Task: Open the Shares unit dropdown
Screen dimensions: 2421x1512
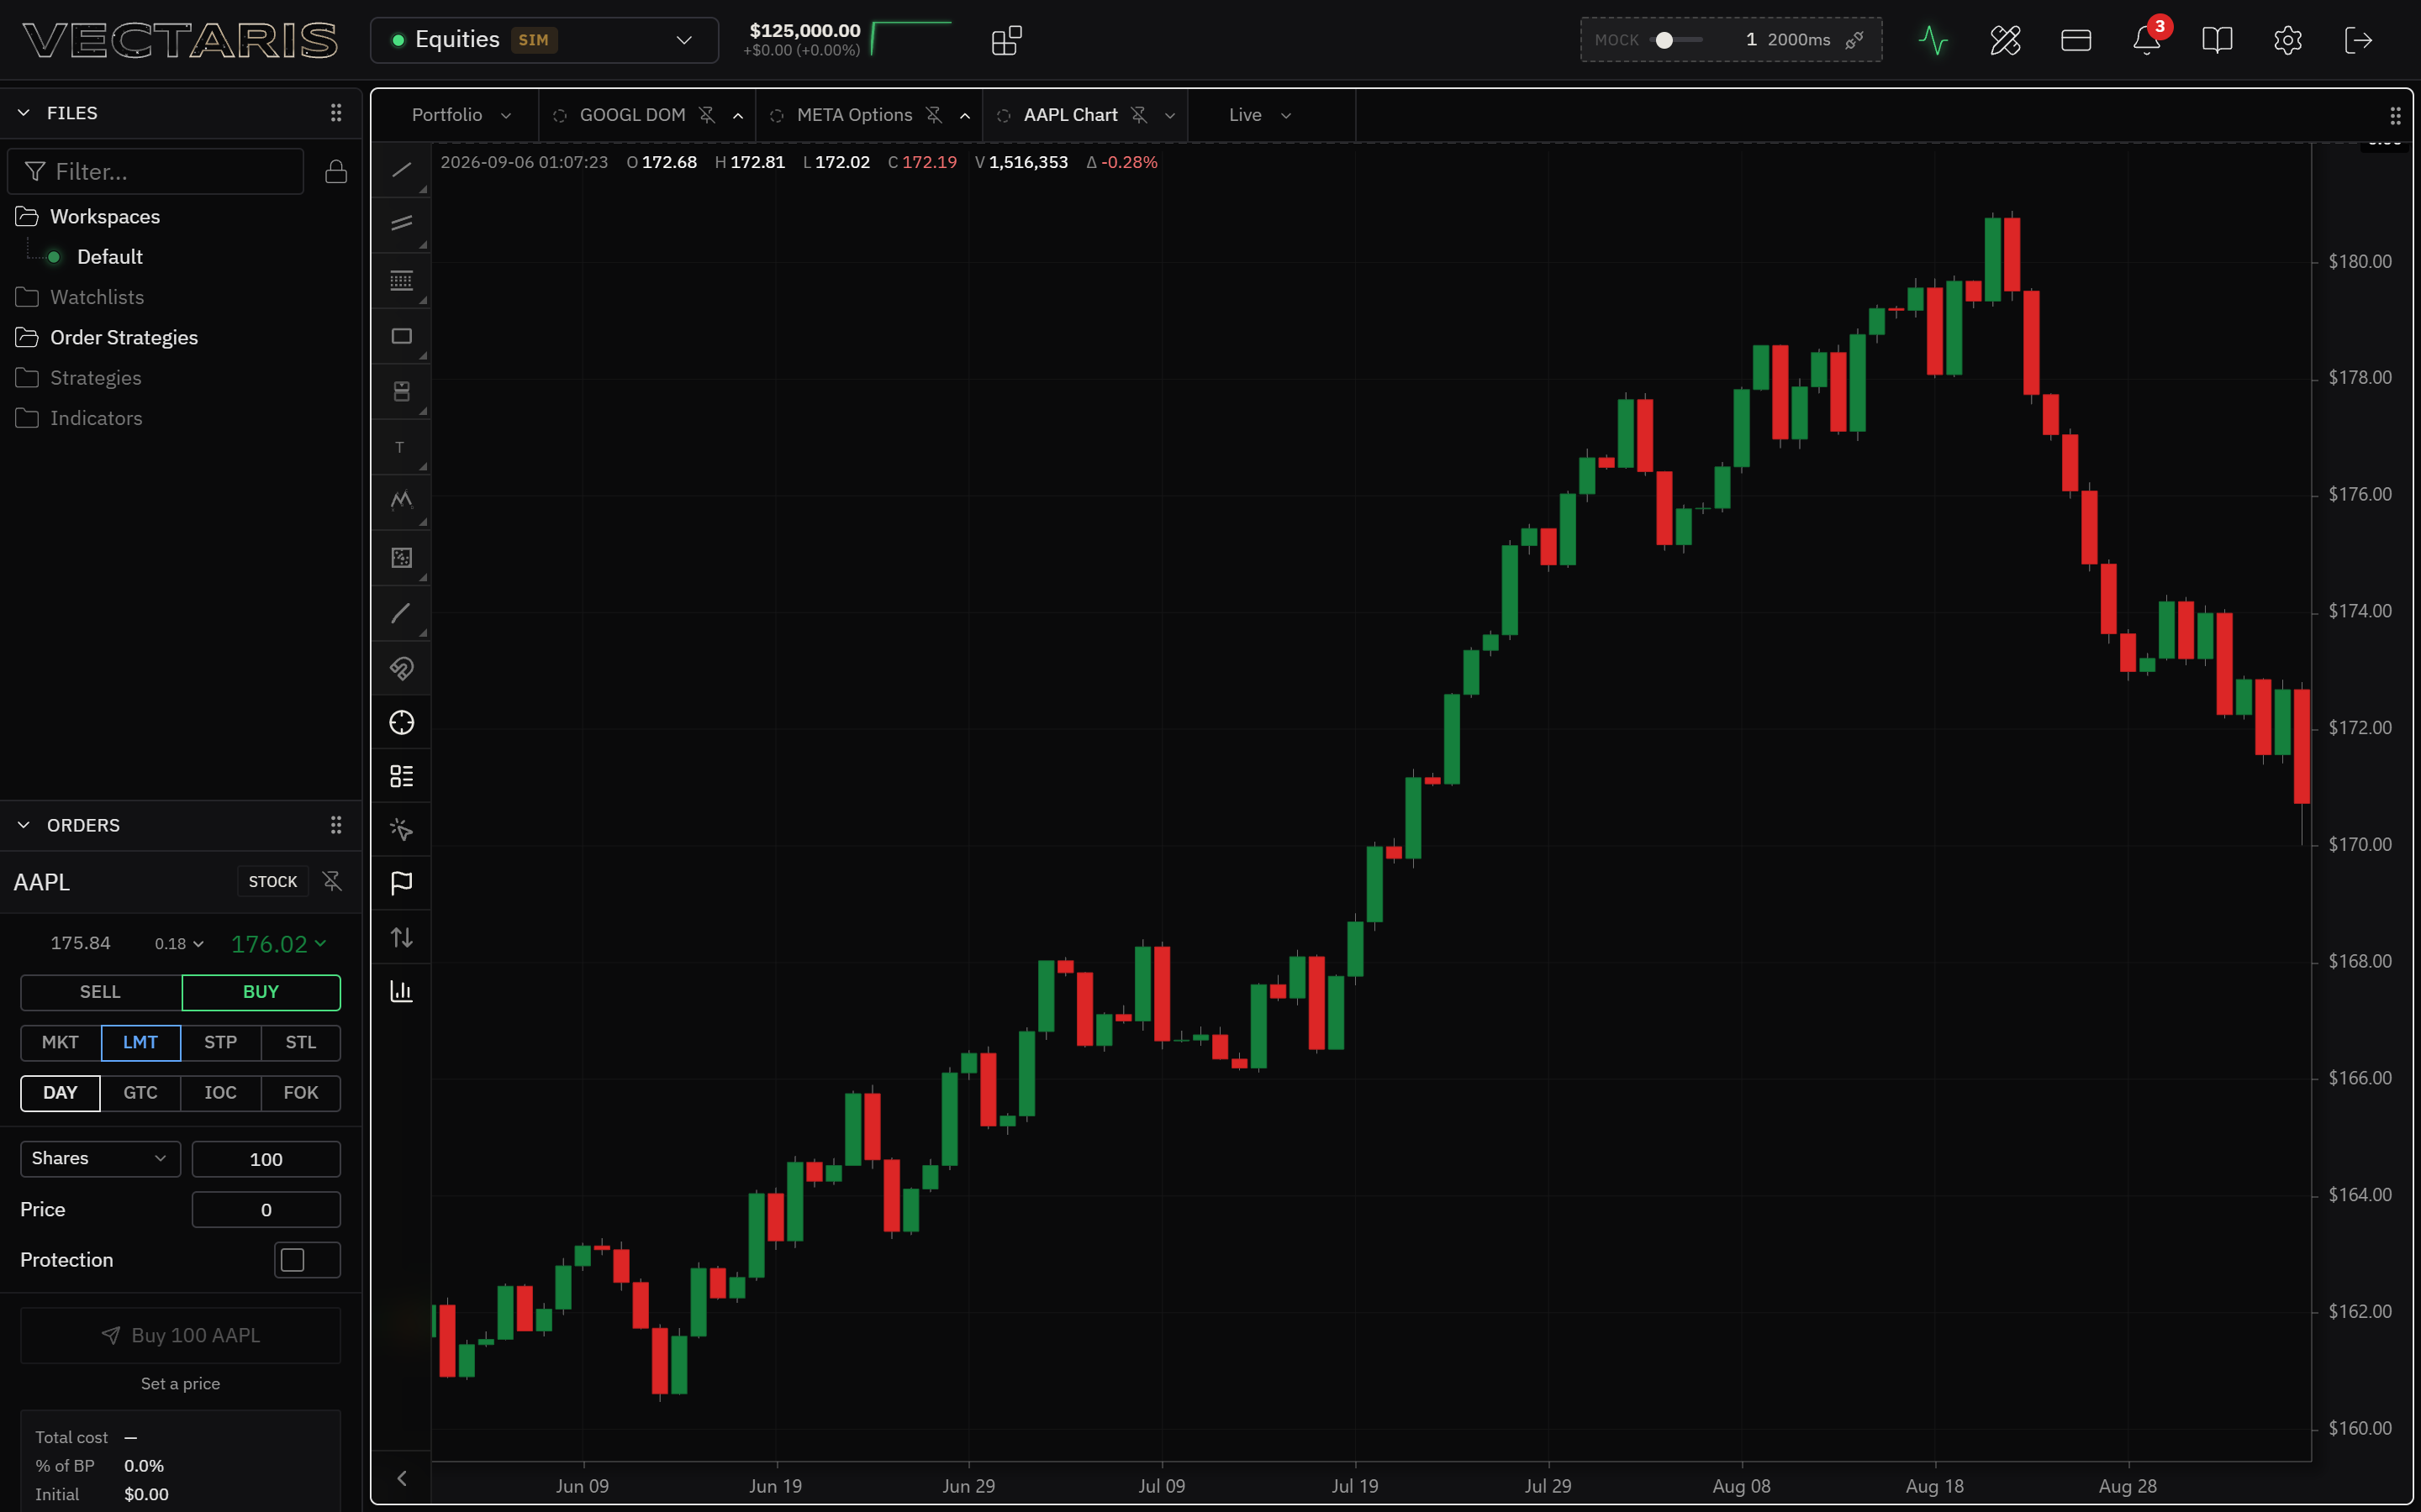Action: 100,1159
